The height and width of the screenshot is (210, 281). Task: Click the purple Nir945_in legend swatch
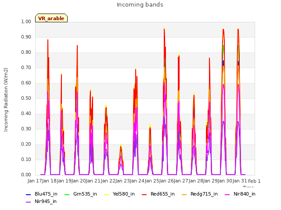click(x=29, y=202)
